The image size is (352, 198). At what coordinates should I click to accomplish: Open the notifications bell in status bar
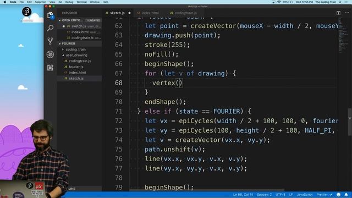pos(346,195)
